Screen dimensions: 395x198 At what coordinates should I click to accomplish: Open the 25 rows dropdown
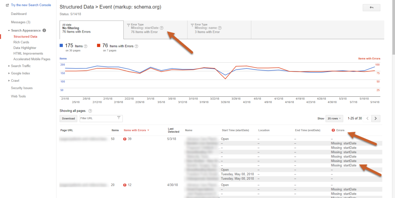point(334,118)
